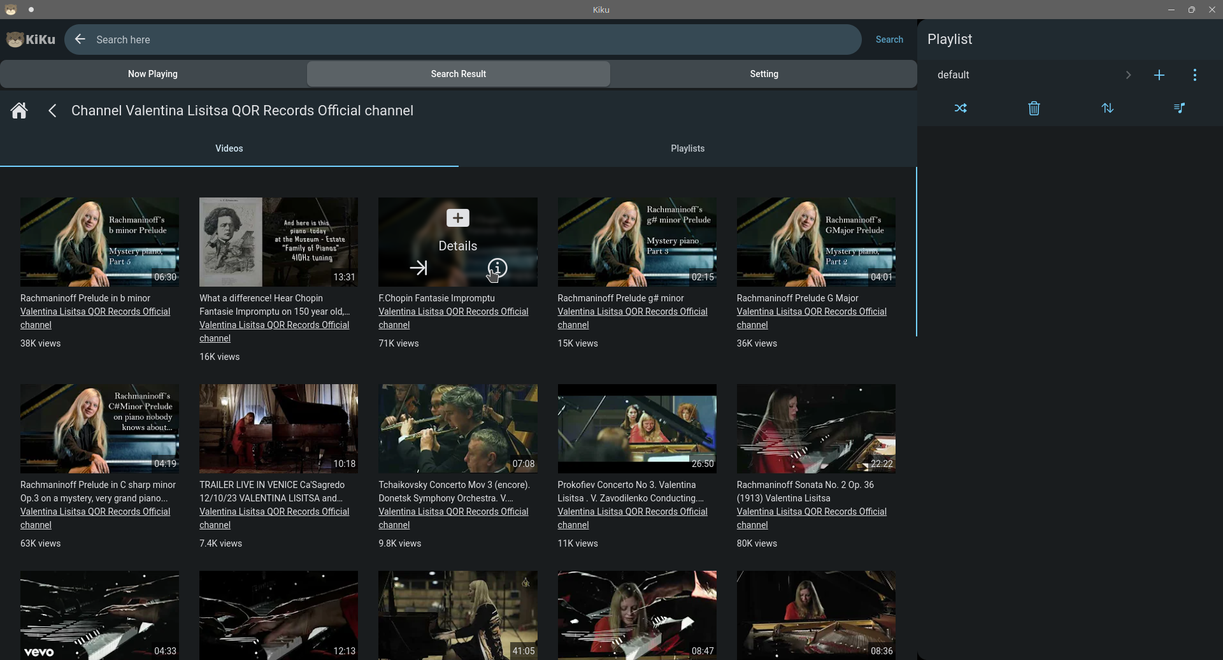Click title Rachmaninoff Sonata No. 2 Op. 36

[x=805, y=492]
